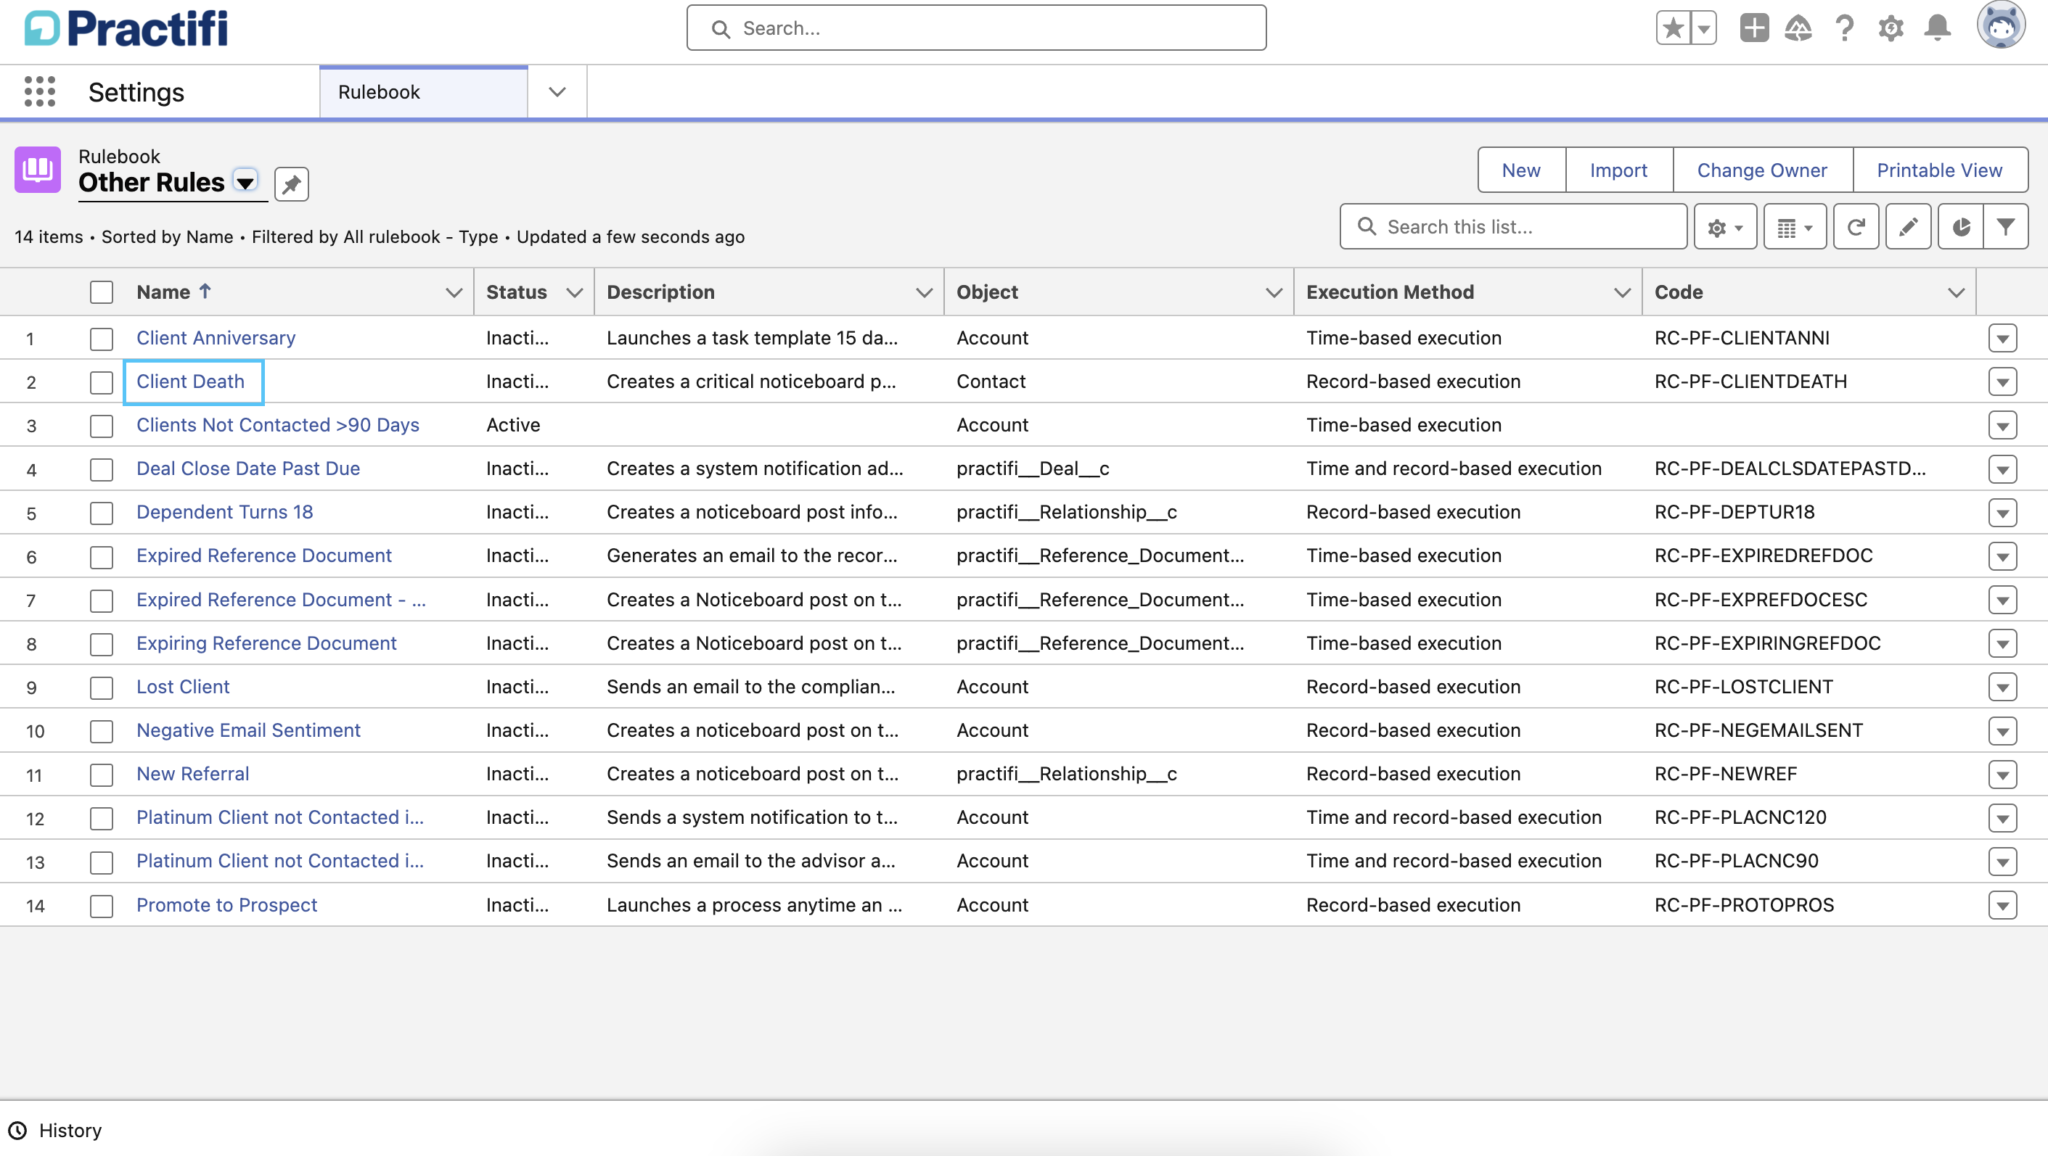This screenshot has width=2048, height=1156.
Task: Open the Execution Method column actions chevron
Action: click(1622, 292)
